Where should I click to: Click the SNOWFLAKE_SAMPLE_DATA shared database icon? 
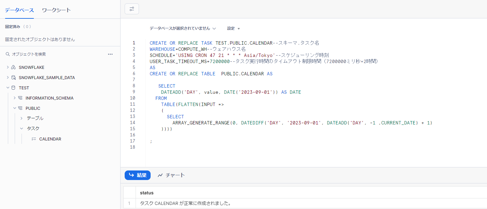click(x=14, y=78)
